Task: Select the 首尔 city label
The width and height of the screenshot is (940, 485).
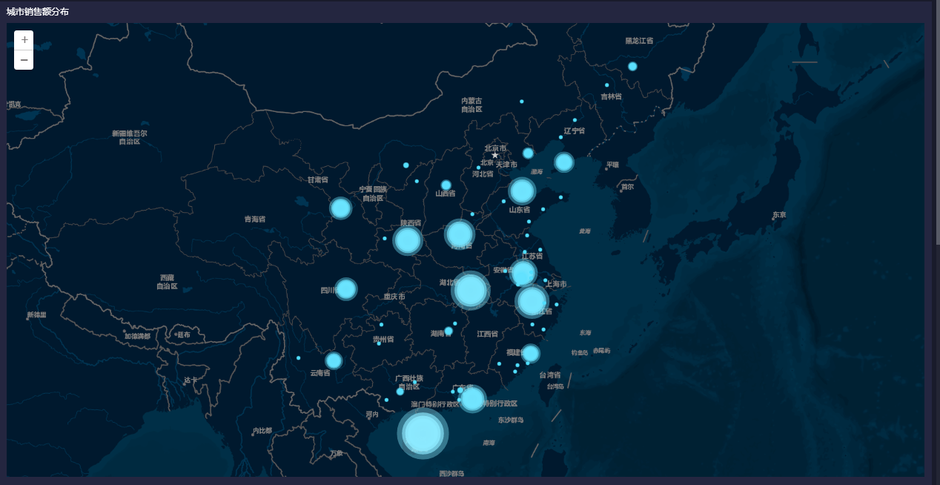Action: pos(627,187)
